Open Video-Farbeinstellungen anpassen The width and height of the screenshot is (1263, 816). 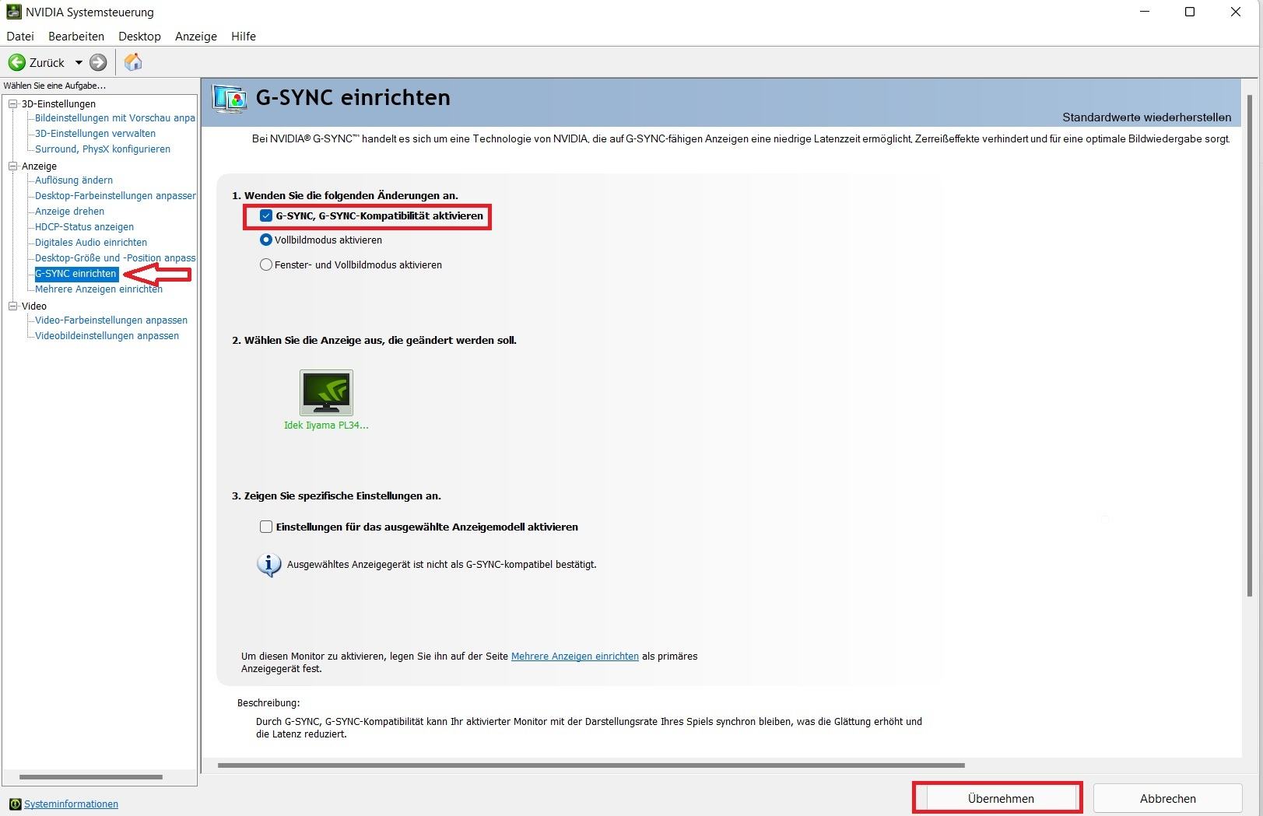(x=111, y=320)
